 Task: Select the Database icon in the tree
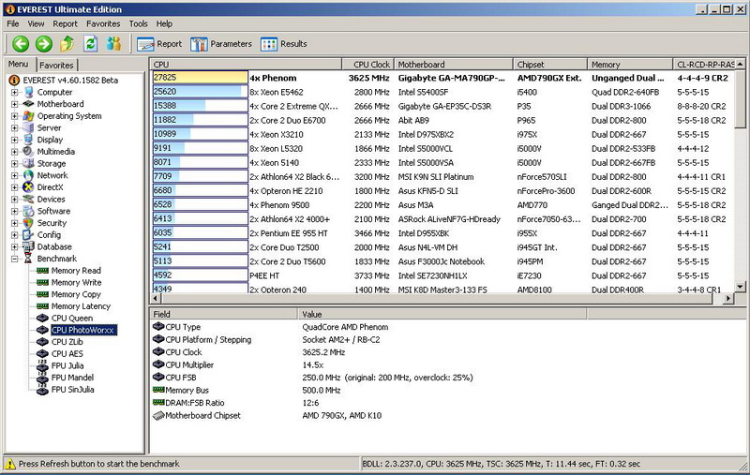pos(29,246)
